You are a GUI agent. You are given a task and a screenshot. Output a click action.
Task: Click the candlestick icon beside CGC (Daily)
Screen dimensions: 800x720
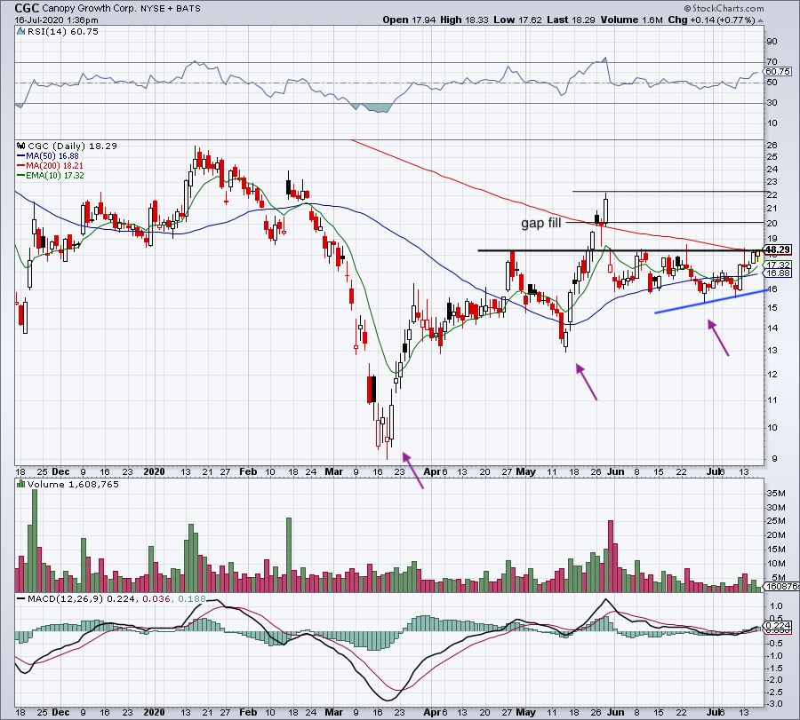click(x=21, y=146)
